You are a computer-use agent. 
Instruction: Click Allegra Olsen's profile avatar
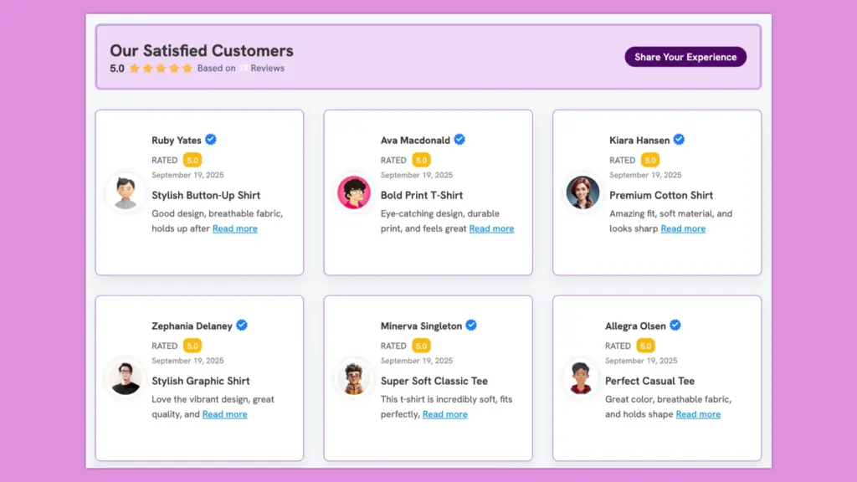[580, 377]
